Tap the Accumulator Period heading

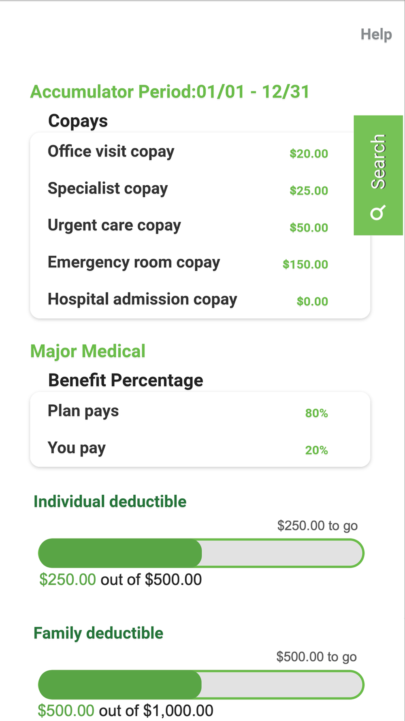tap(170, 92)
